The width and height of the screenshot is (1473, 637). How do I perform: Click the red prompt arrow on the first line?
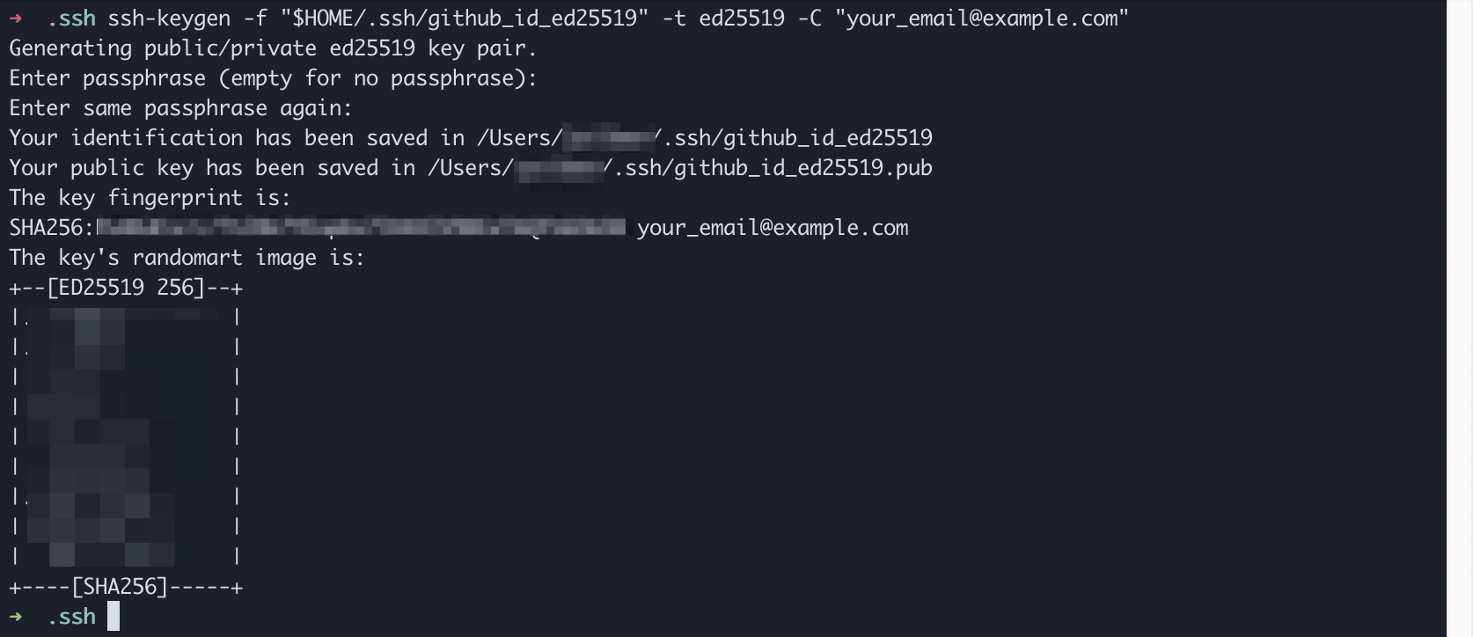click(x=15, y=18)
